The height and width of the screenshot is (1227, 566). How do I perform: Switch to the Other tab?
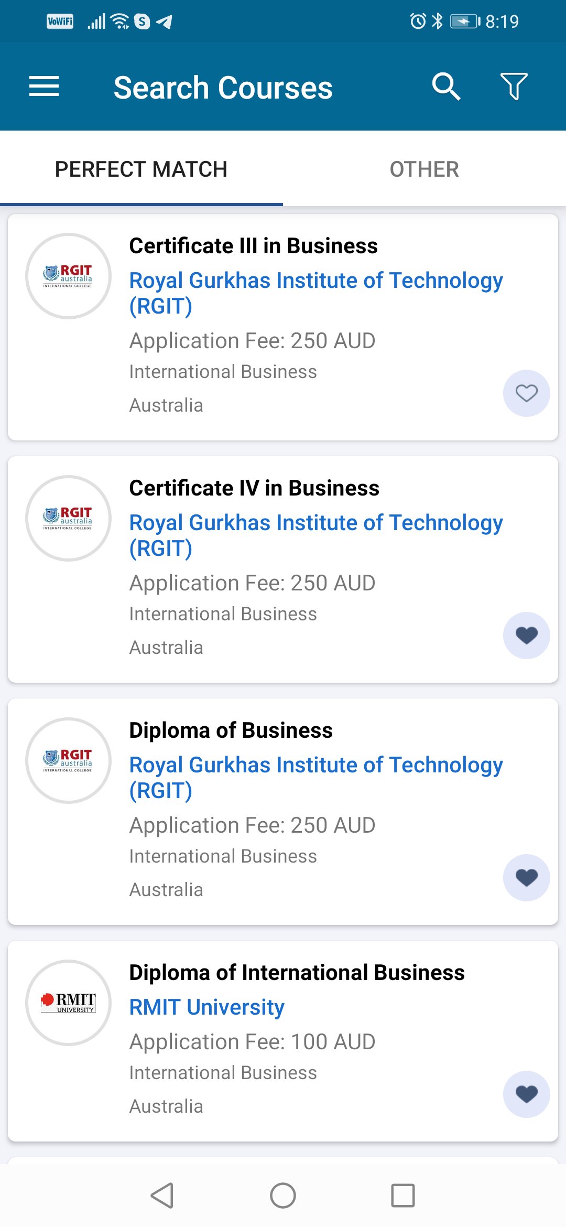pyautogui.click(x=424, y=169)
